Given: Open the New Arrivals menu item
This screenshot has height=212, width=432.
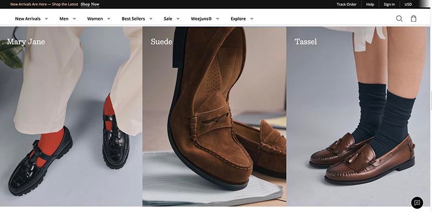Looking at the screenshot, I should 28,19.
